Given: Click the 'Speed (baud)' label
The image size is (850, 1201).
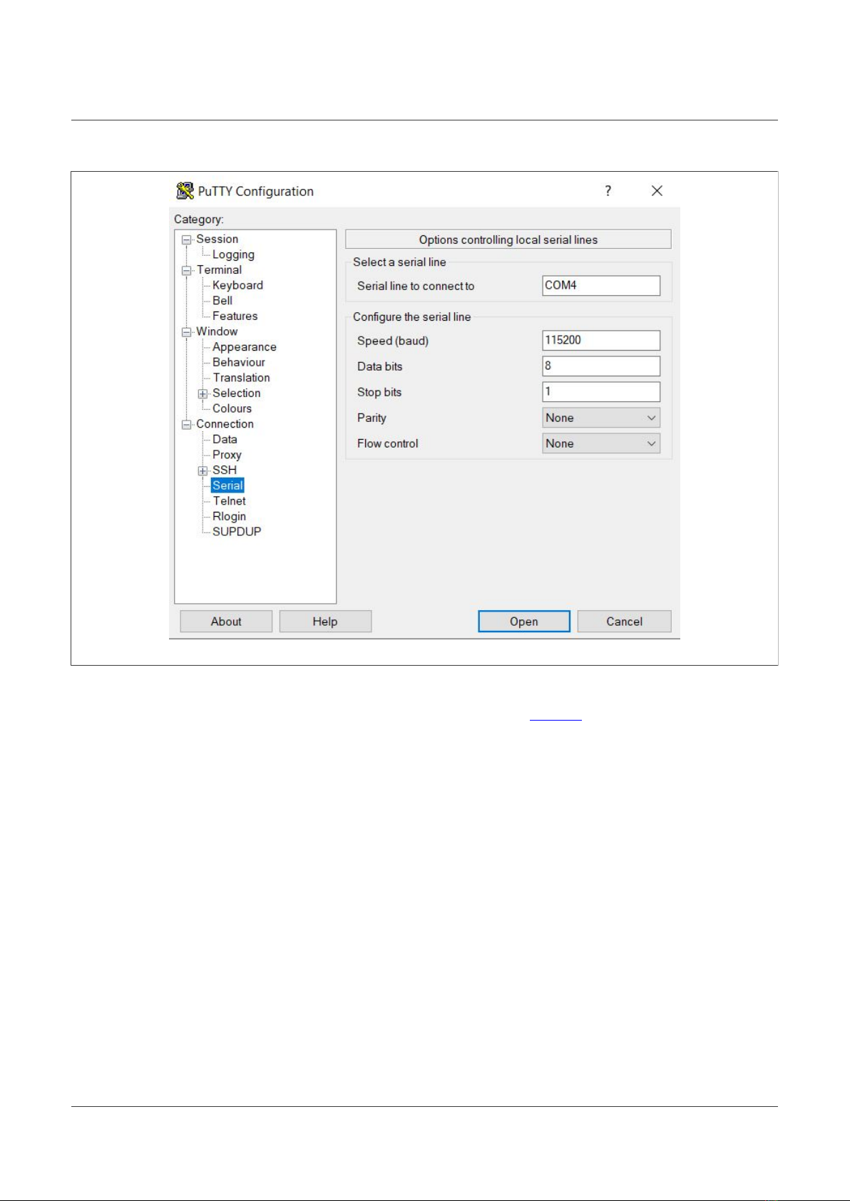Looking at the screenshot, I should pos(393,341).
